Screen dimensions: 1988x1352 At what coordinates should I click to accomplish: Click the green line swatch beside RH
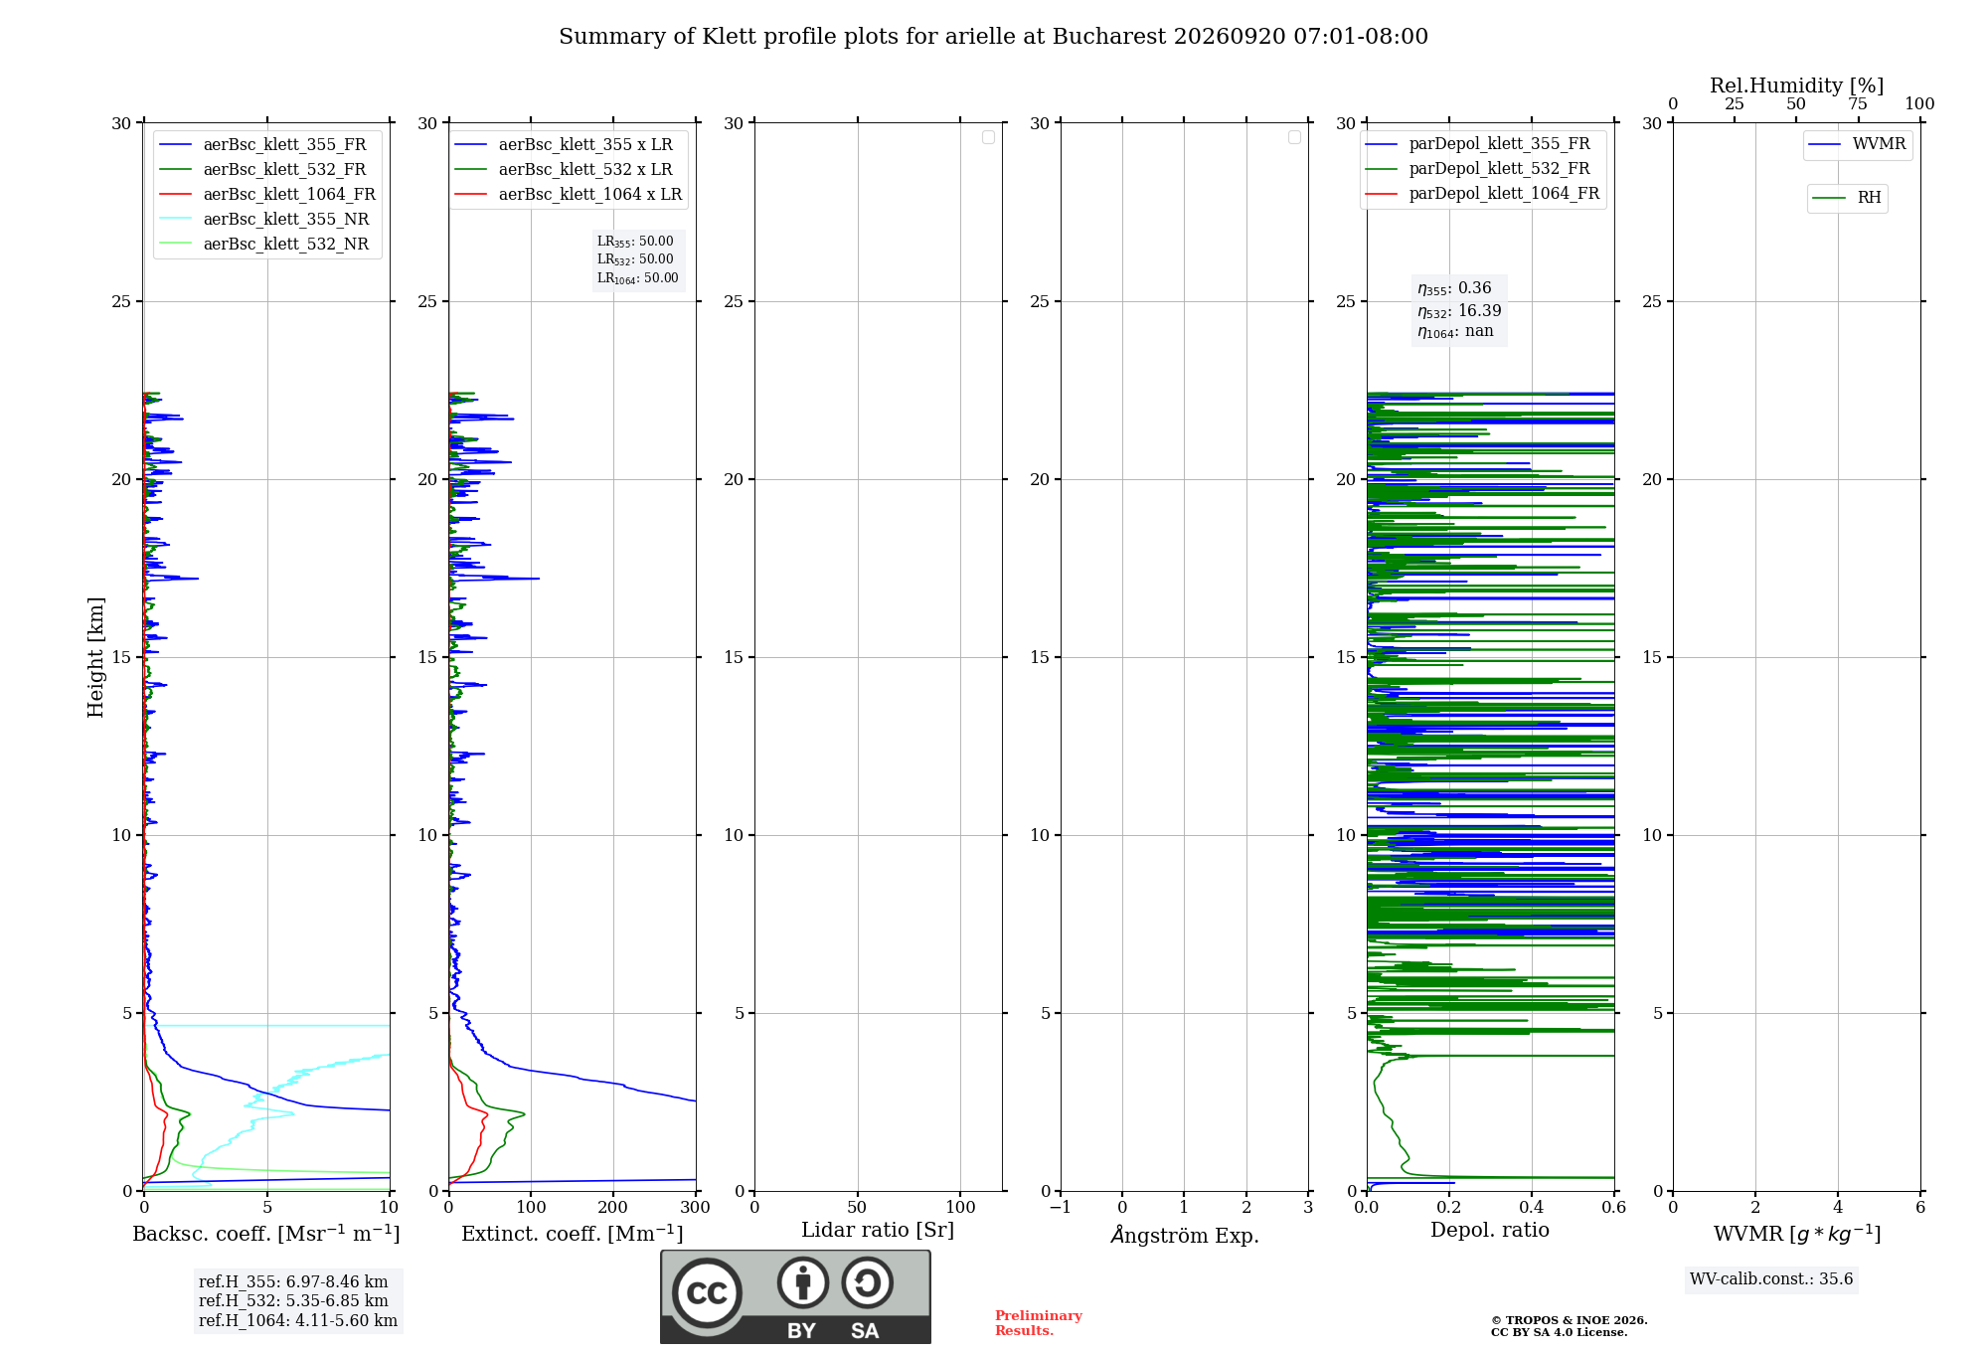click(1829, 199)
